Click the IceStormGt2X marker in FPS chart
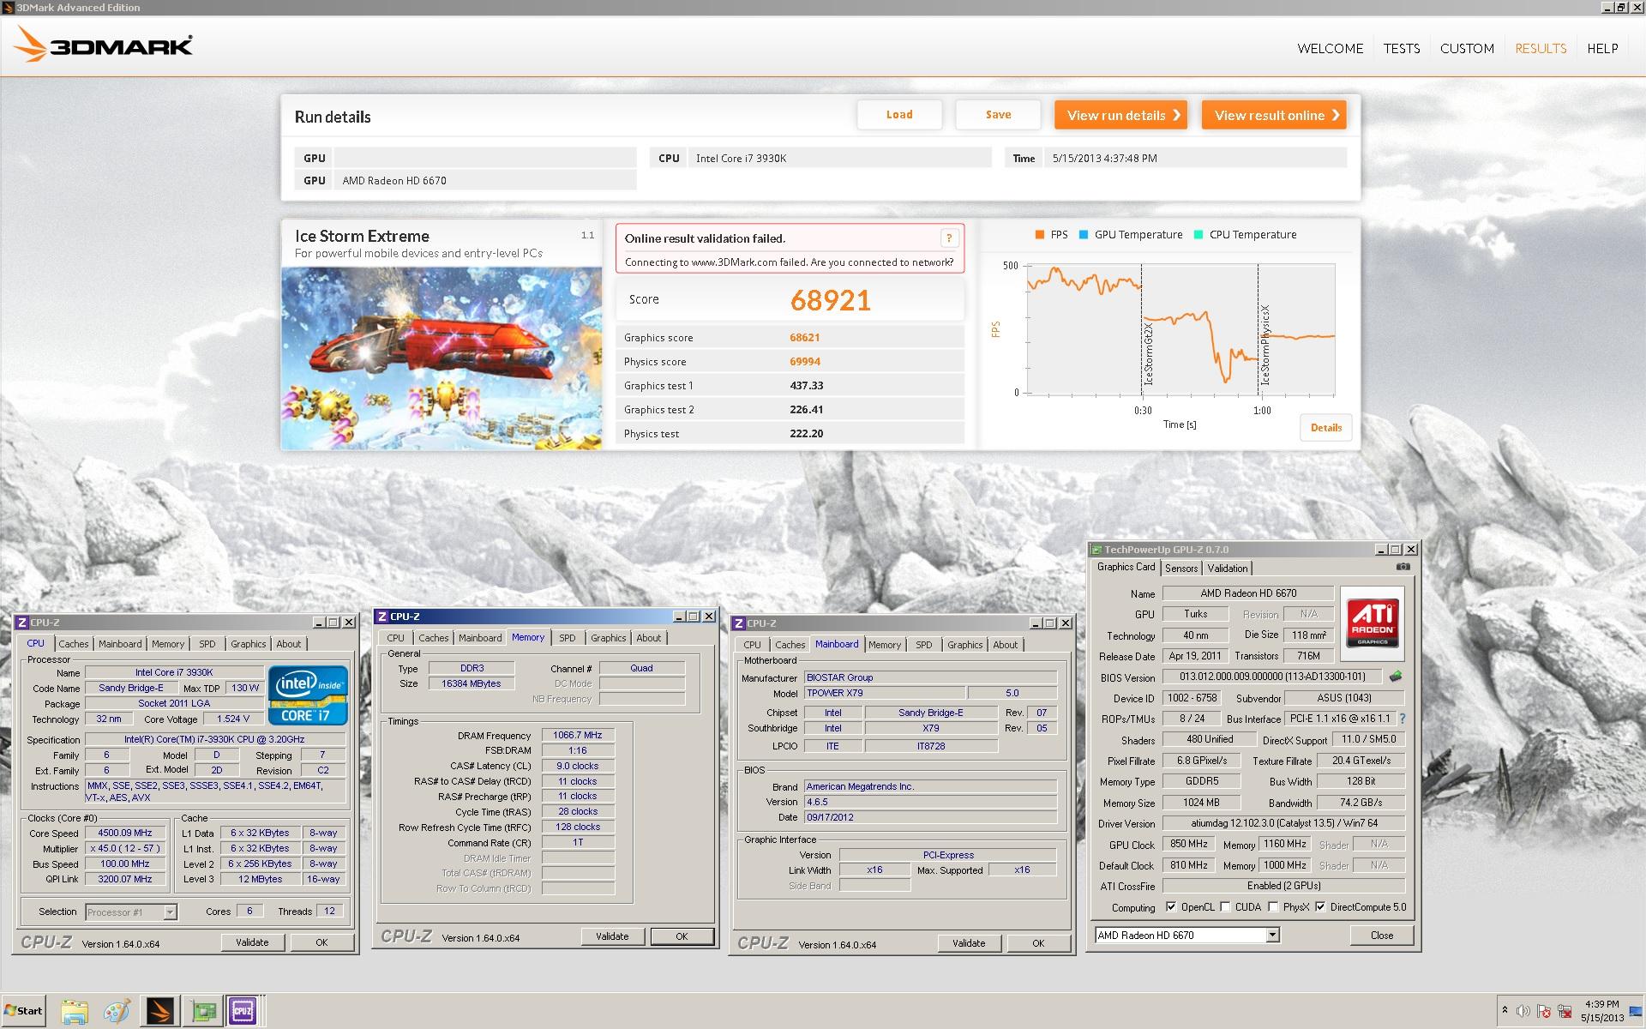The width and height of the screenshot is (1646, 1029). (x=1149, y=354)
